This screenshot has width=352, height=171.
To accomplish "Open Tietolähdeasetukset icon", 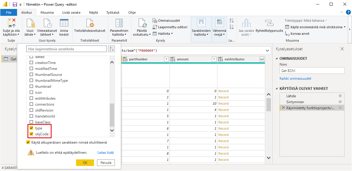I will click(x=89, y=23).
